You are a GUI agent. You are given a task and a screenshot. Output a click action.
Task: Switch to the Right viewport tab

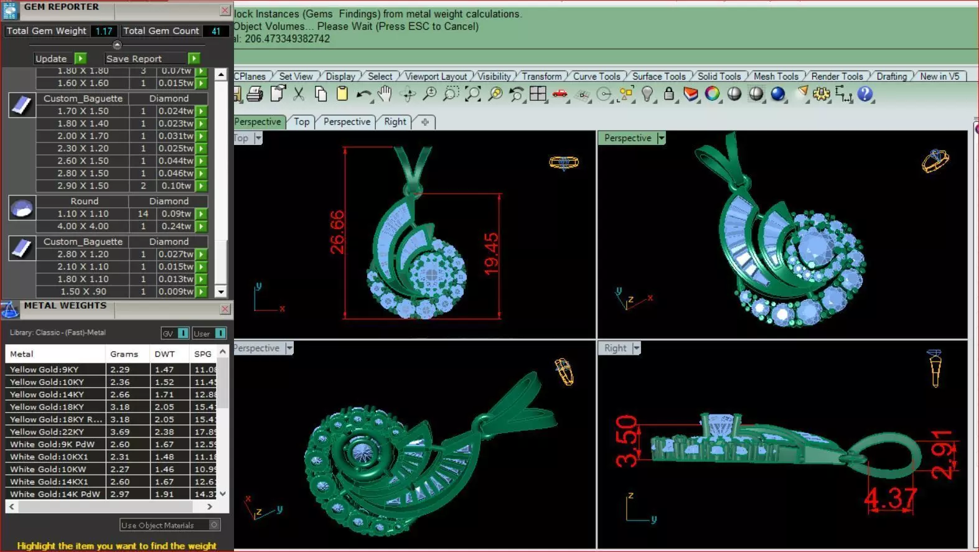tap(395, 122)
